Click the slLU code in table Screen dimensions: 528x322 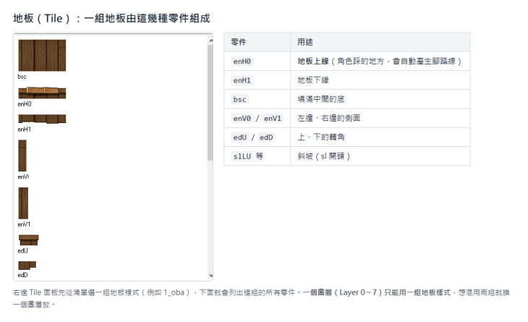242,156
